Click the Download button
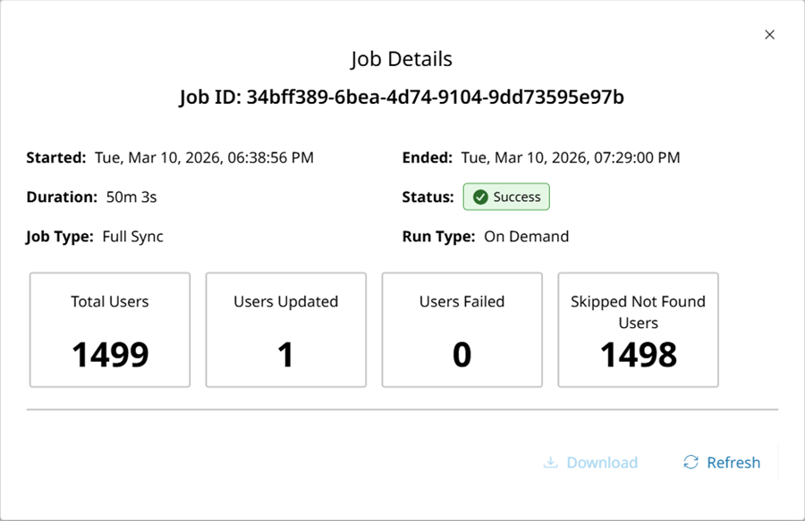 (590, 462)
